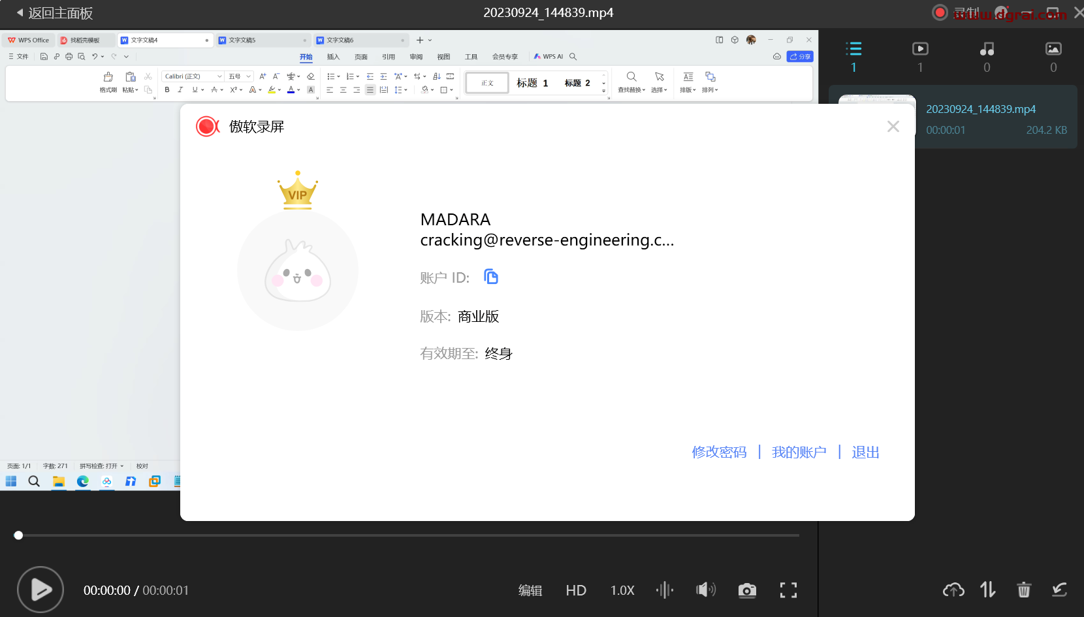Toggle fullscreen with the corner-brackets icon
Screen dimensions: 1084x617
click(788, 590)
